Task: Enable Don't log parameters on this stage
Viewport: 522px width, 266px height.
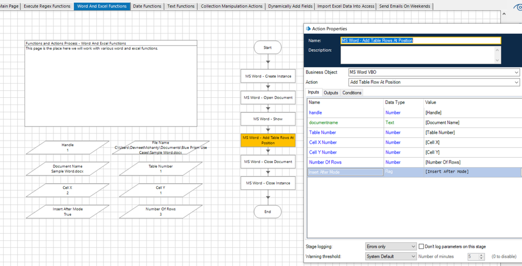Action: click(x=421, y=246)
